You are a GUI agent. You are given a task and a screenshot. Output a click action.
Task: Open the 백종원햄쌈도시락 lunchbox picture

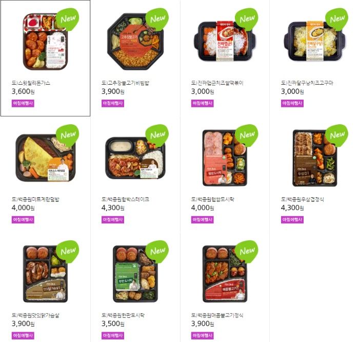(225, 158)
